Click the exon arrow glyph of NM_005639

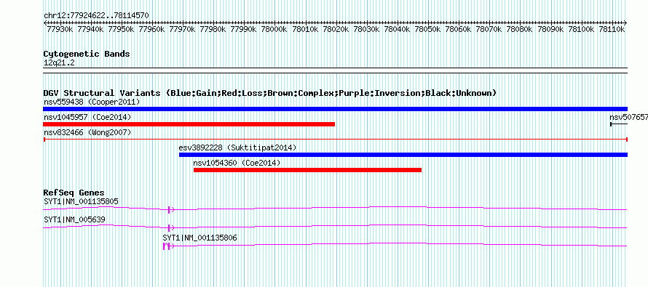pyautogui.click(x=171, y=227)
